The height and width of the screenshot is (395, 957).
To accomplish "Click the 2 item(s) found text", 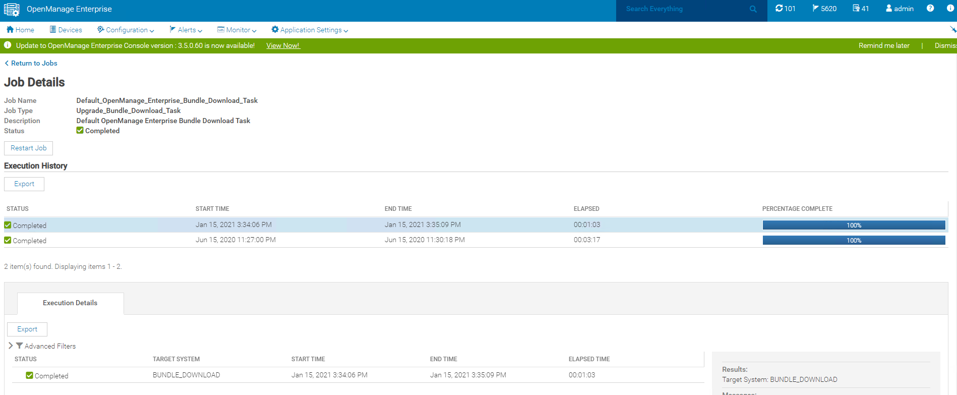I will tap(63, 266).
